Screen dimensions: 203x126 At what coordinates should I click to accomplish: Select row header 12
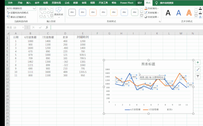pyautogui.click(x=7, y=75)
